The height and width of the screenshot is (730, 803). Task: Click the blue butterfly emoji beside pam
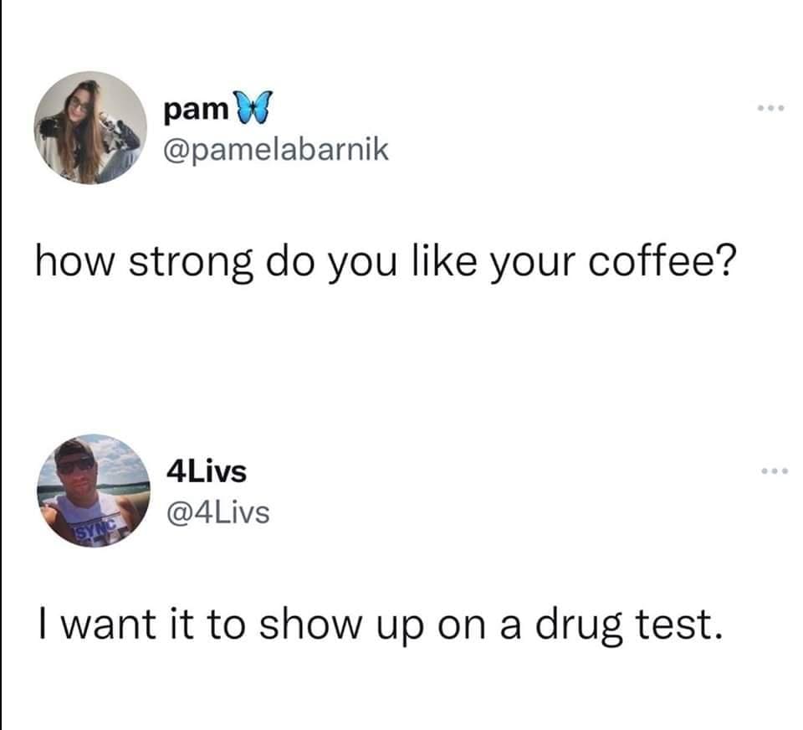253,106
